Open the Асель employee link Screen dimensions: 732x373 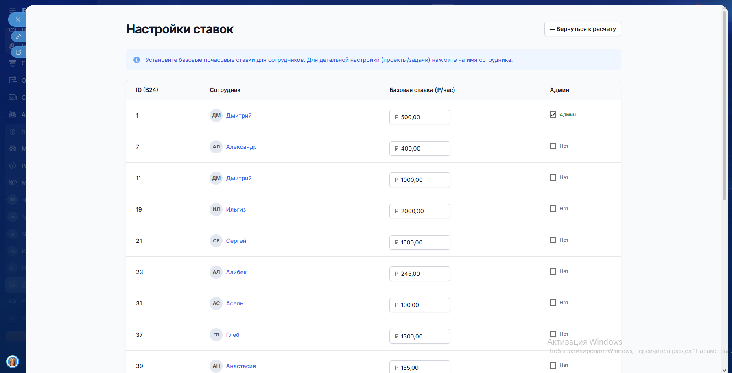coord(235,303)
